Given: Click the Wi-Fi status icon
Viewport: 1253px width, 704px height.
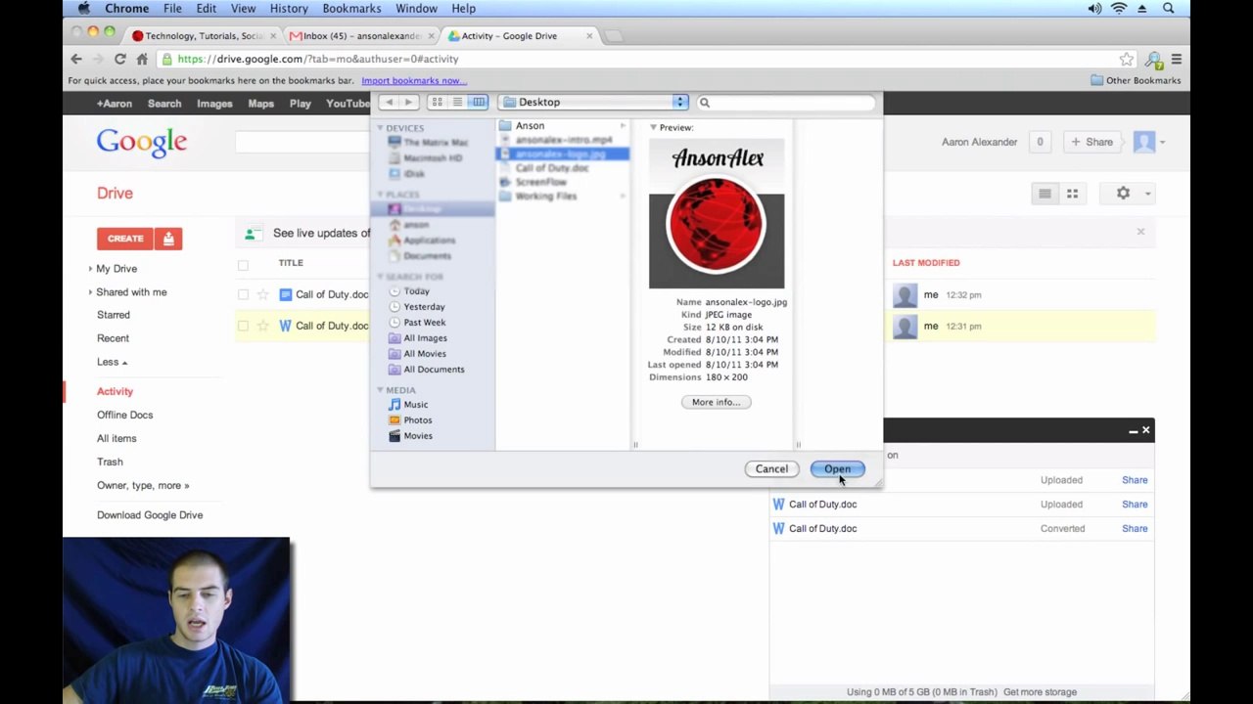Looking at the screenshot, I should click(x=1119, y=9).
